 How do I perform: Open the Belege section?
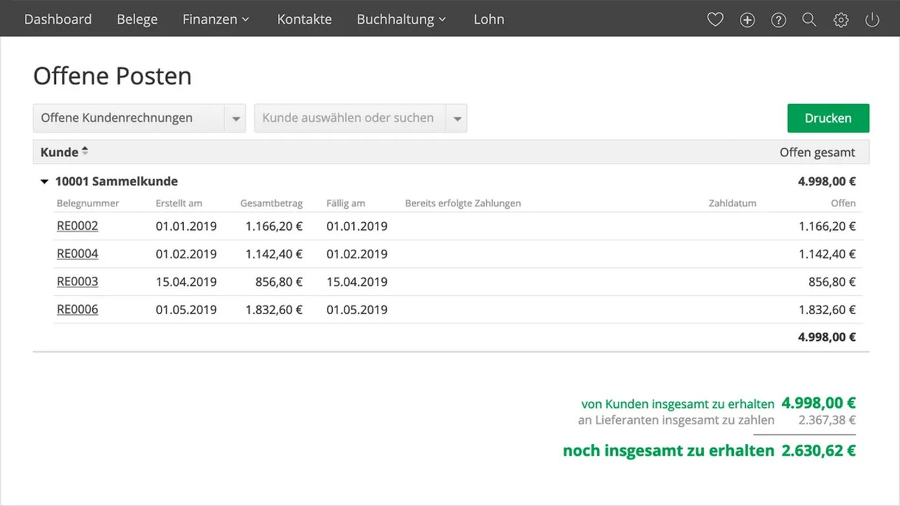tap(137, 19)
